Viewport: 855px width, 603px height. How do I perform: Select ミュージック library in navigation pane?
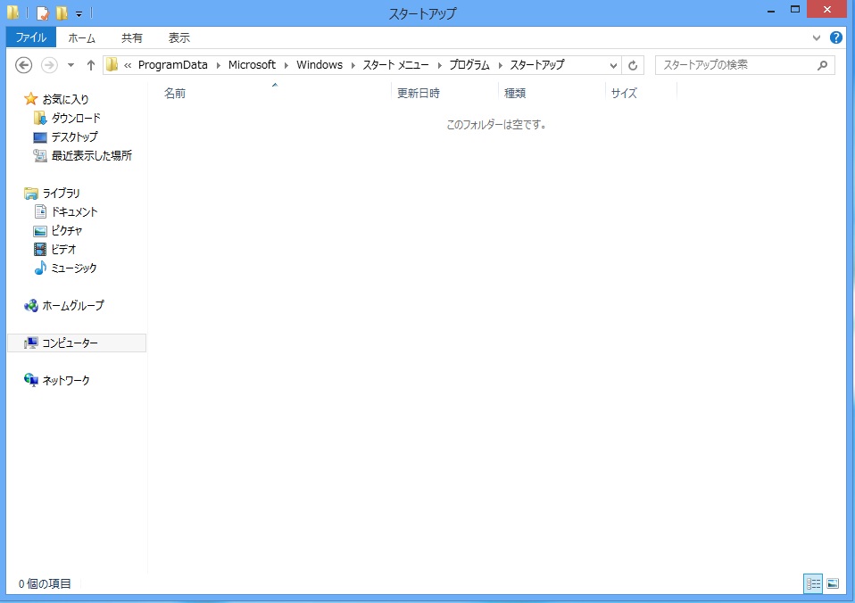(73, 268)
